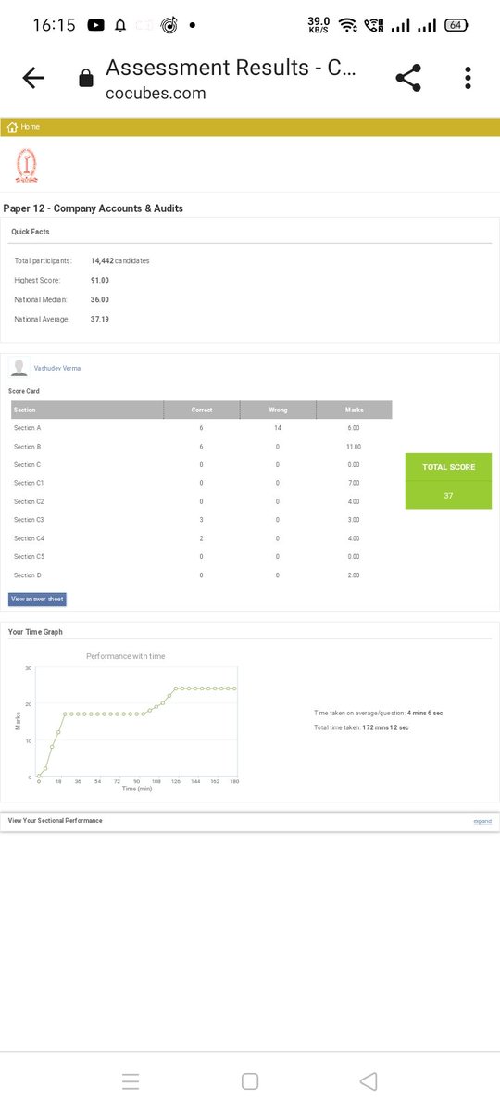Click the Total time taken text
The height and width of the screenshot is (1112, 500).
(362, 727)
